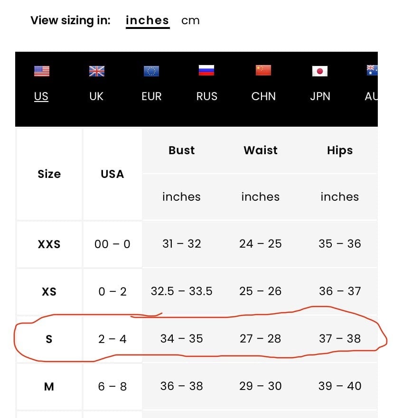Click the United Kingdom flag icon
Screen dimensions: 393x418
(x=96, y=71)
